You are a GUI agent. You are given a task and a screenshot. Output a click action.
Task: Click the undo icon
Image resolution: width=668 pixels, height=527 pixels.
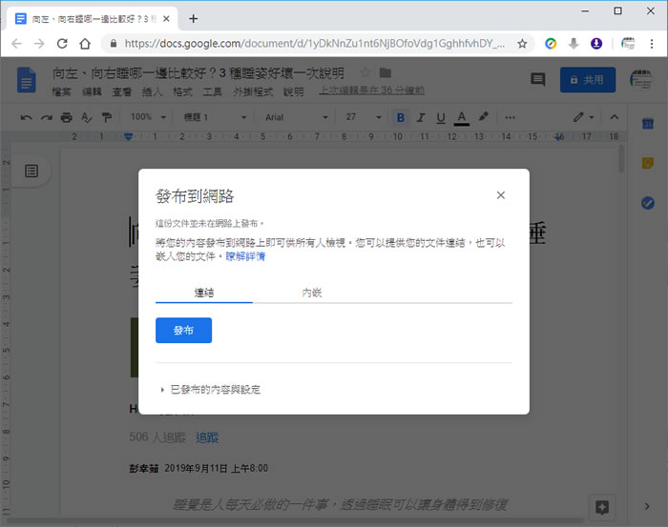(26, 117)
